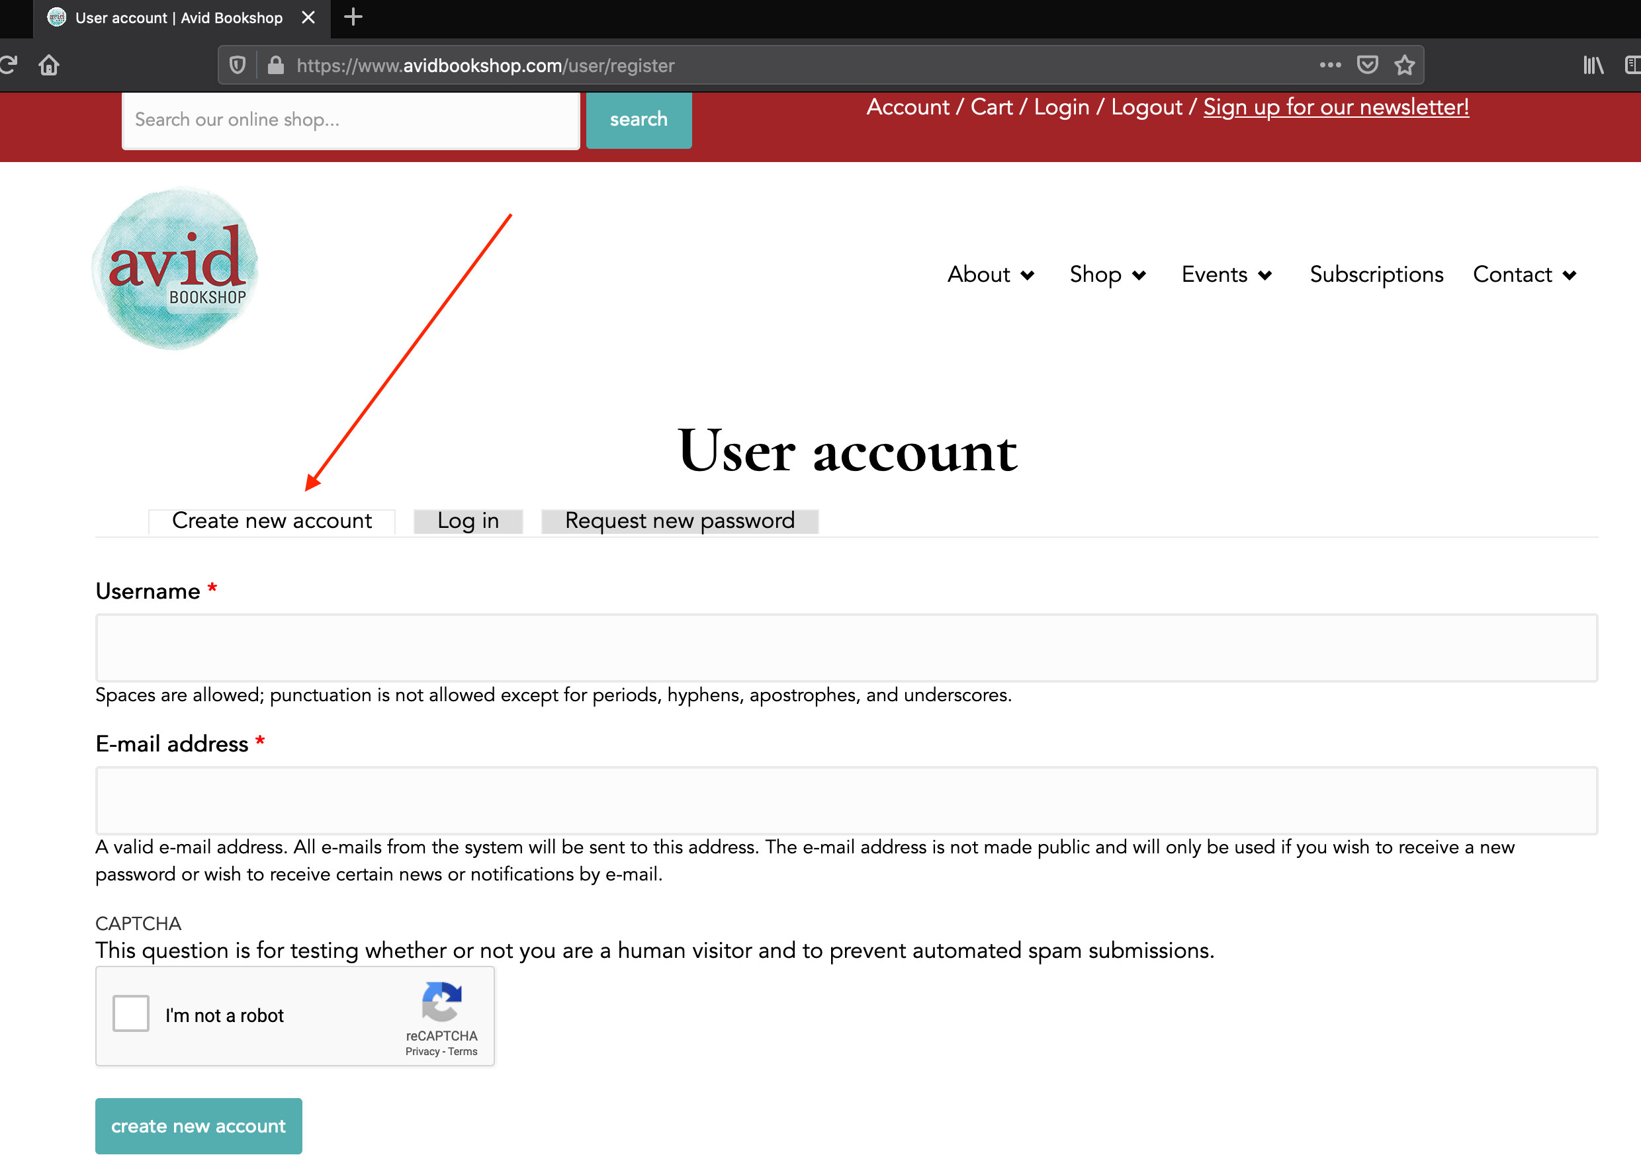Open the Account link in header
Image resolution: width=1641 pixels, height=1155 pixels.
point(907,107)
